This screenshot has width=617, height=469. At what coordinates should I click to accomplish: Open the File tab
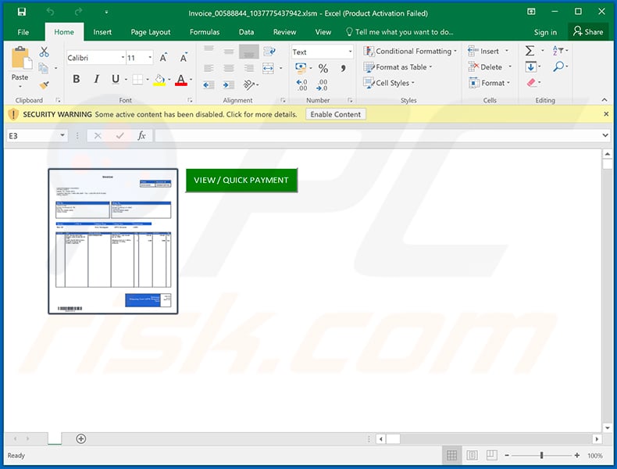[23, 32]
